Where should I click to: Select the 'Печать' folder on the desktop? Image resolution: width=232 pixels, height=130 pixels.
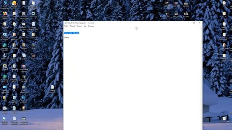(224, 14)
